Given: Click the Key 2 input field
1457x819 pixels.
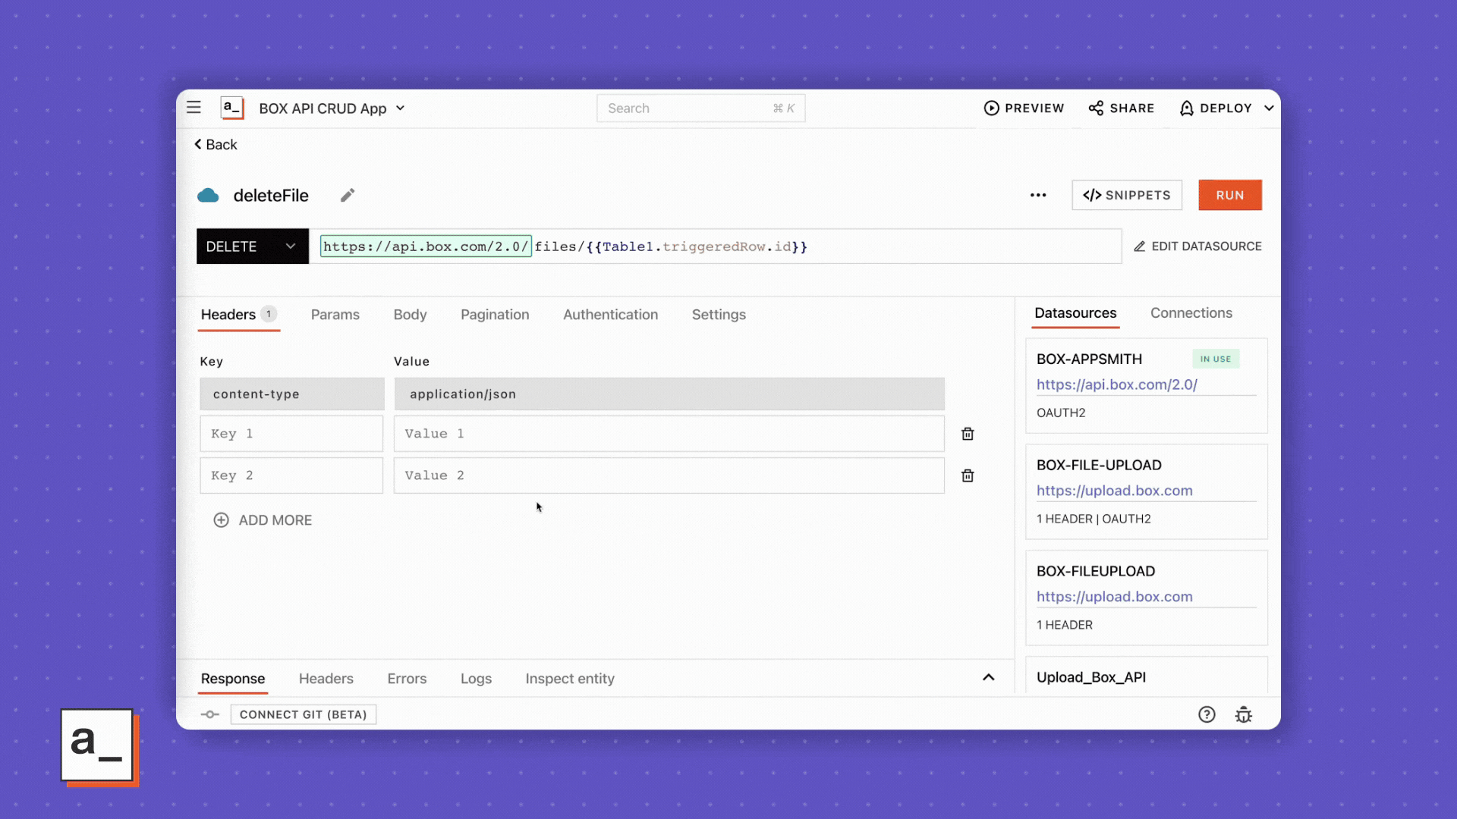Looking at the screenshot, I should click(291, 475).
